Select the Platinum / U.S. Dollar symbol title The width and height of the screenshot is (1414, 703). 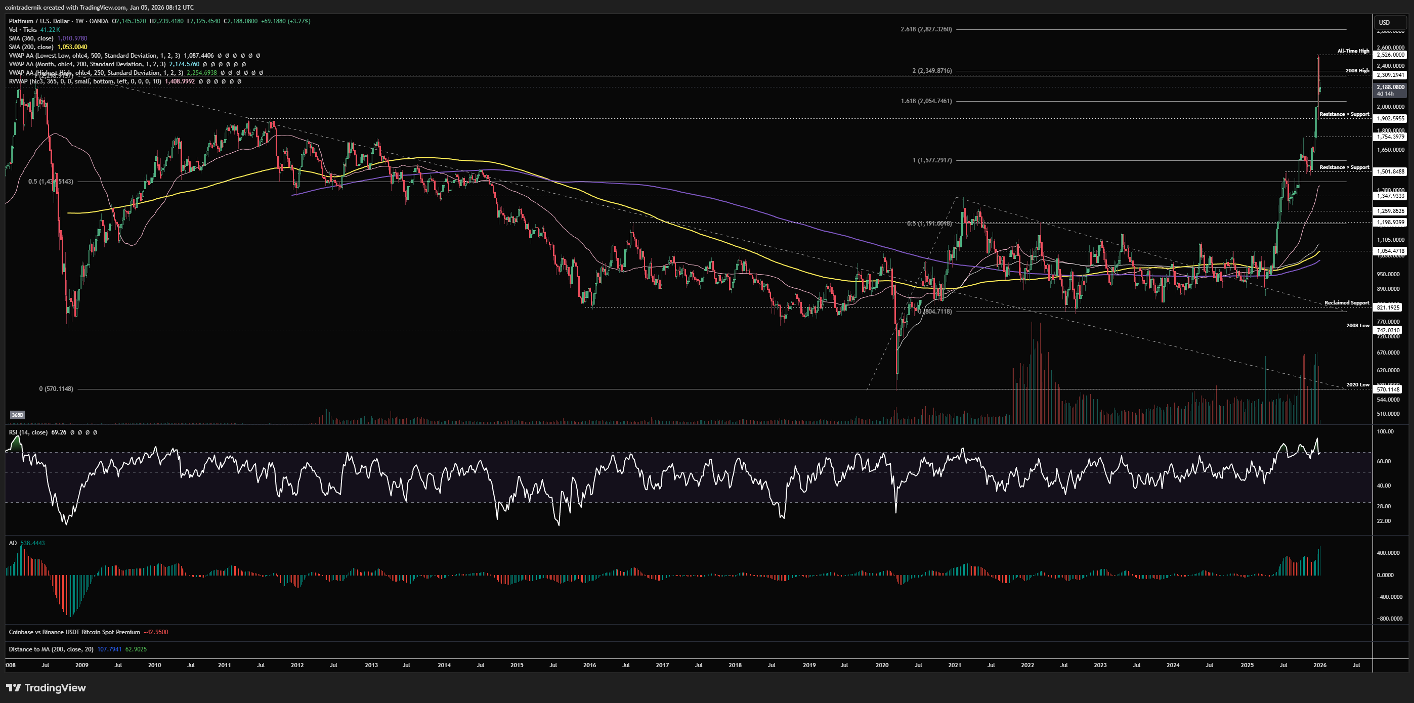39,21
